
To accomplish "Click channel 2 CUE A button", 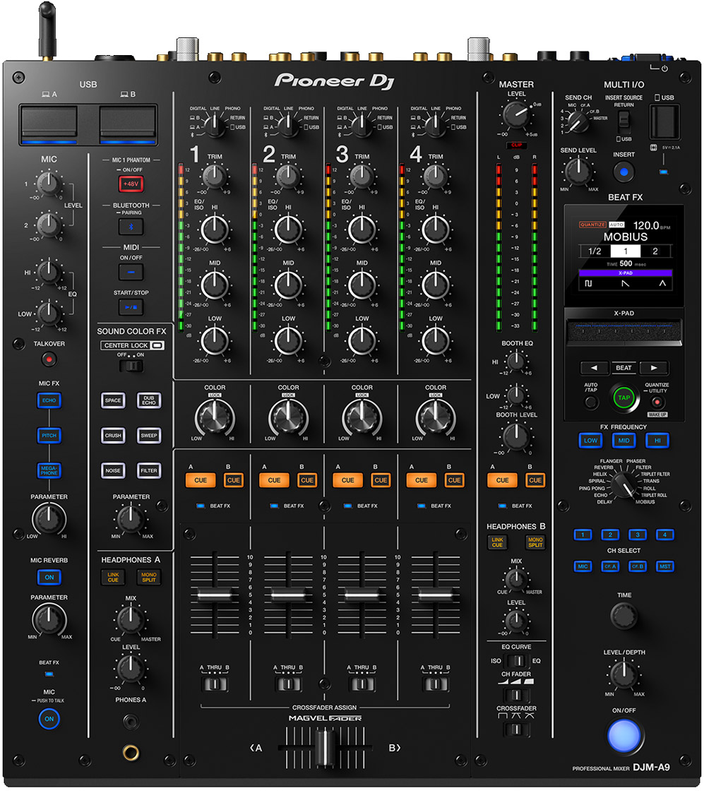I will 274,480.
